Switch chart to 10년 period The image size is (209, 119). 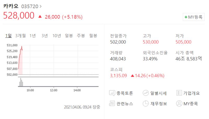coord(57,36)
